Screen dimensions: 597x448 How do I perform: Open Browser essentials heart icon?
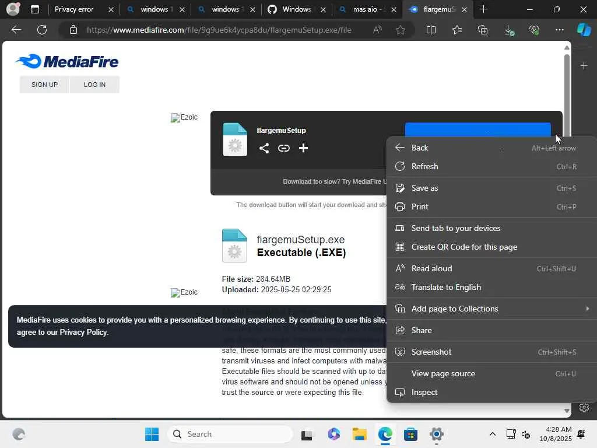[534, 30]
